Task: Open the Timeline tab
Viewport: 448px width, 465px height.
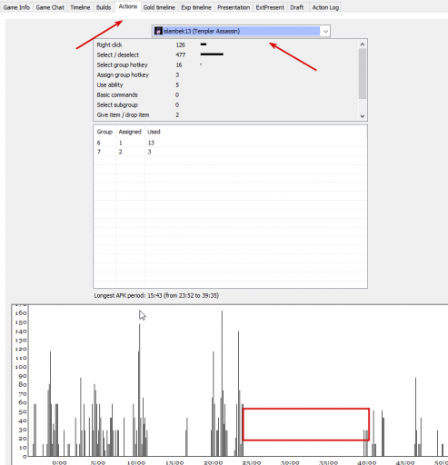Action: click(x=80, y=7)
